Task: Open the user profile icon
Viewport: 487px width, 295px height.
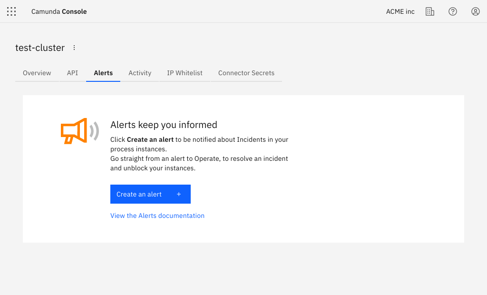Action: point(476,11)
